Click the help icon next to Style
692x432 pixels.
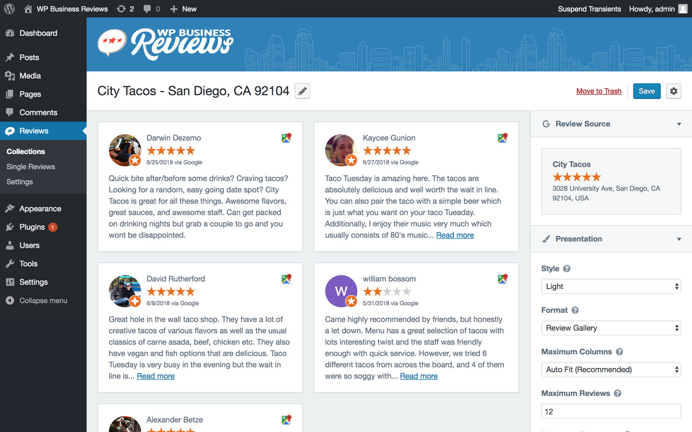click(x=567, y=268)
